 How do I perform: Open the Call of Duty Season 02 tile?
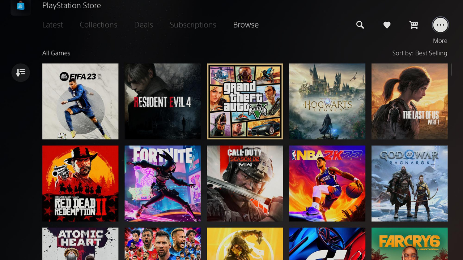[x=245, y=183]
